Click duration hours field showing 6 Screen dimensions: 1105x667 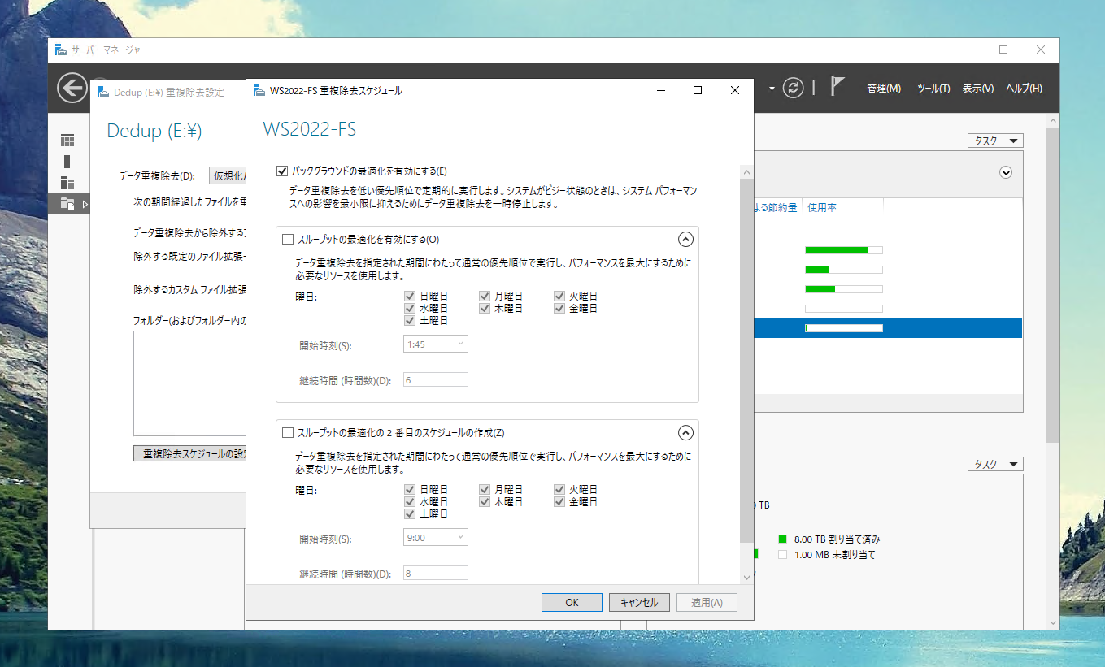point(436,379)
